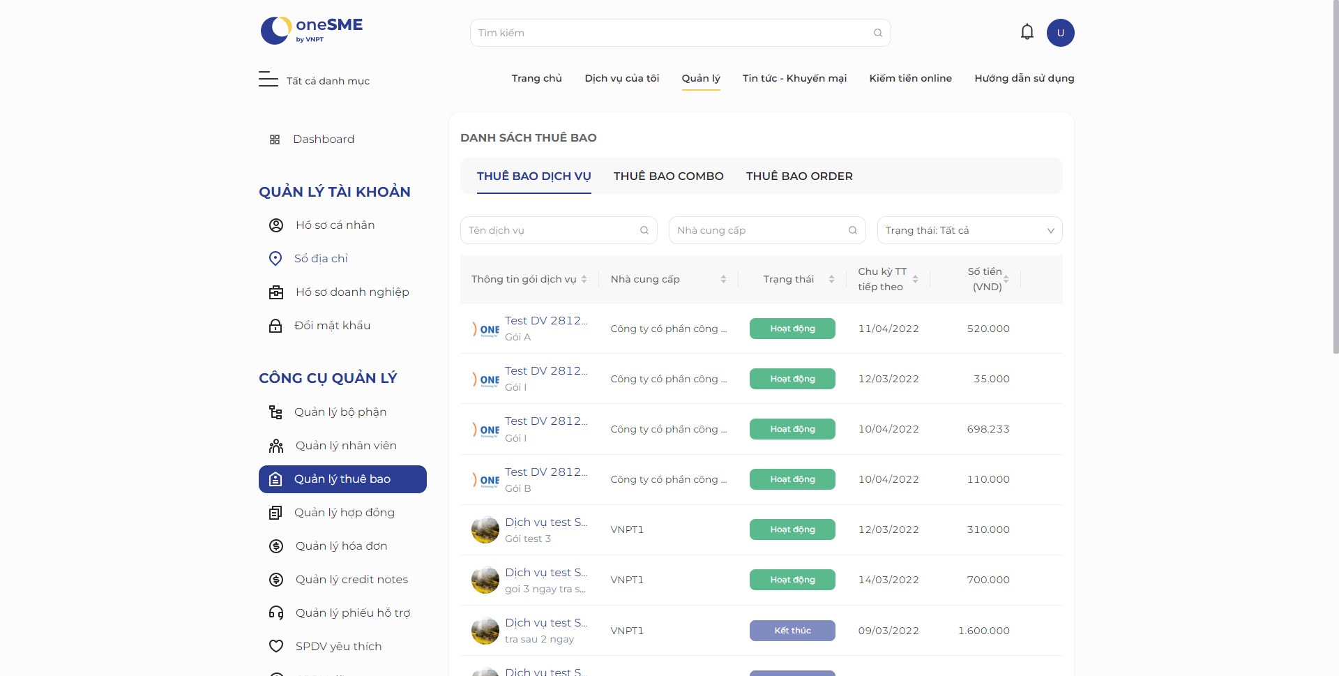Sort by Nhà cung cấp column arrows
The height and width of the screenshot is (676, 1339).
pyautogui.click(x=723, y=279)
